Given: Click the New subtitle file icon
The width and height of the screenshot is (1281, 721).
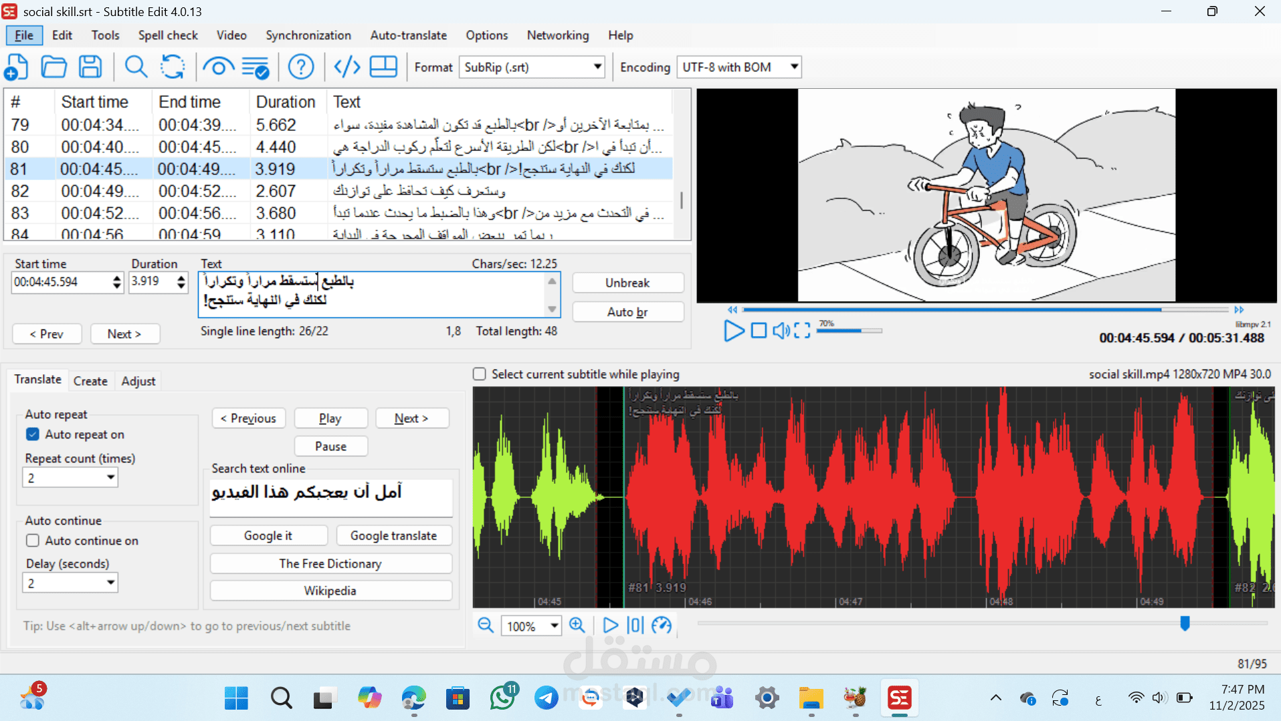Looking at the screenshot, I should 16,67.
